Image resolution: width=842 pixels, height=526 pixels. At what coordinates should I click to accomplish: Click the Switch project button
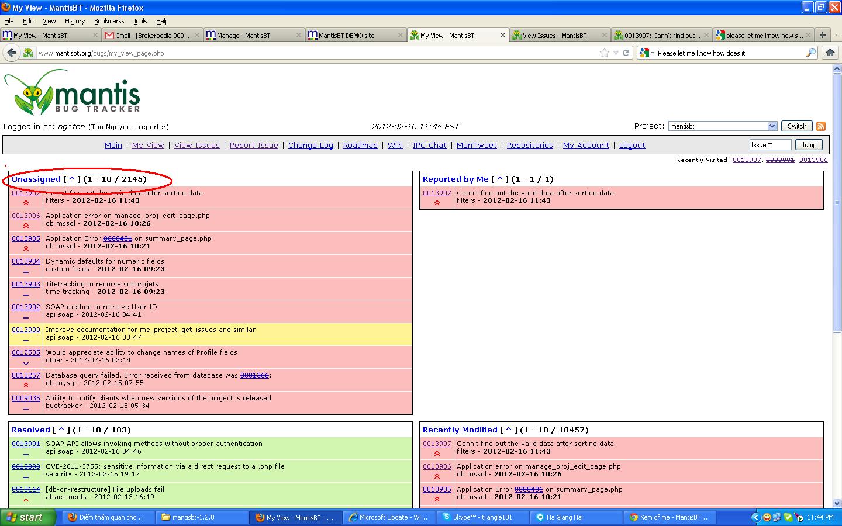coord(796,126)
